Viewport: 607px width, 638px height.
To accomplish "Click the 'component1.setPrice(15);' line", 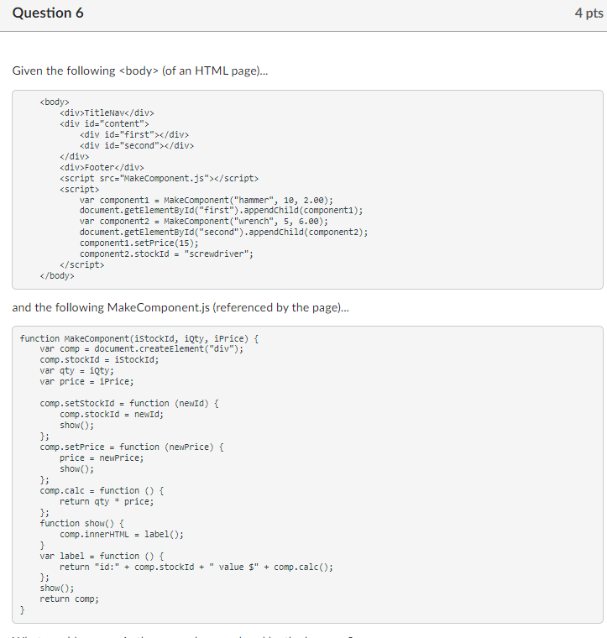I will click(139, 243).
